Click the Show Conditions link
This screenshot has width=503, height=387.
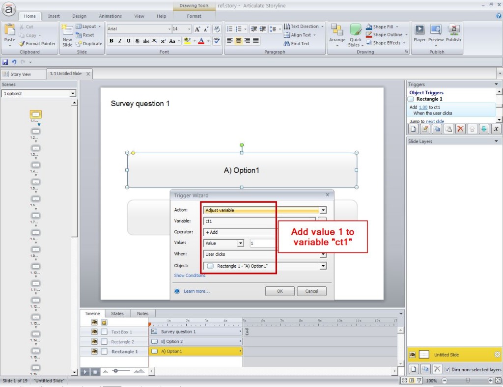[x=190, y=276]
